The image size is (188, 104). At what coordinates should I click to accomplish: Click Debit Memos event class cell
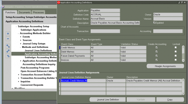75,52
